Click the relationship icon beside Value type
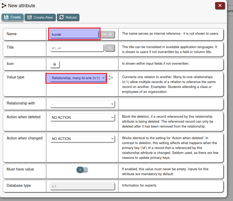The height and width of the screenshot is (201, 233). pos(111,78)
